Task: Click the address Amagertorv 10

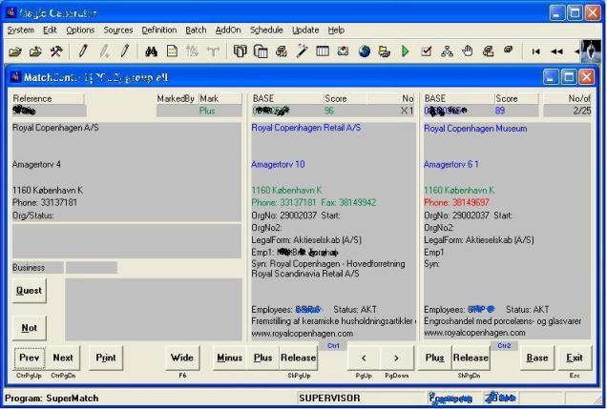Action: (278, 164)
